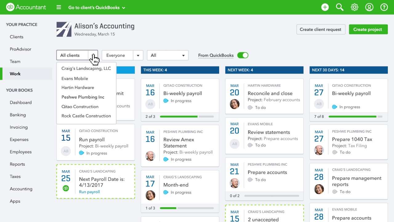Open Reports in the sidebar
Viewport: 394px width, 222px height.
pos(18,164)
